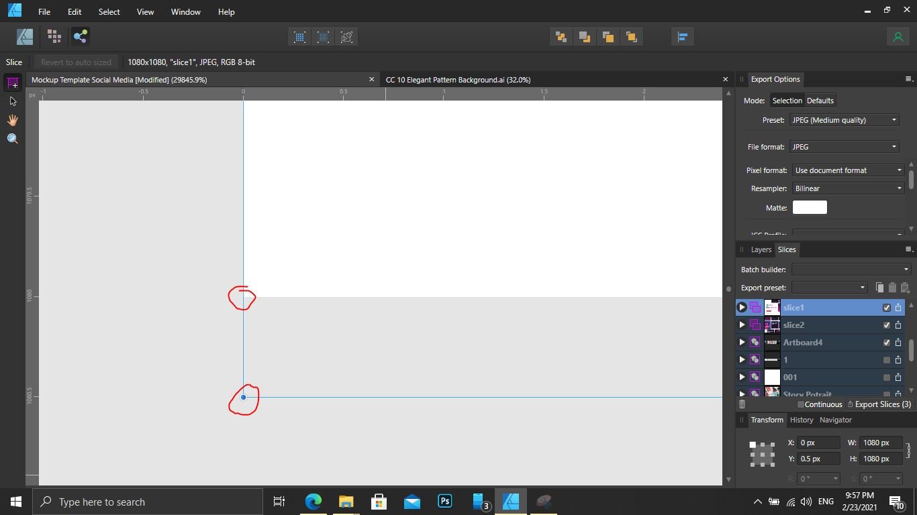Uncheck the slice1 export checkbox
The image size is (917, 515).
point(886,307)
